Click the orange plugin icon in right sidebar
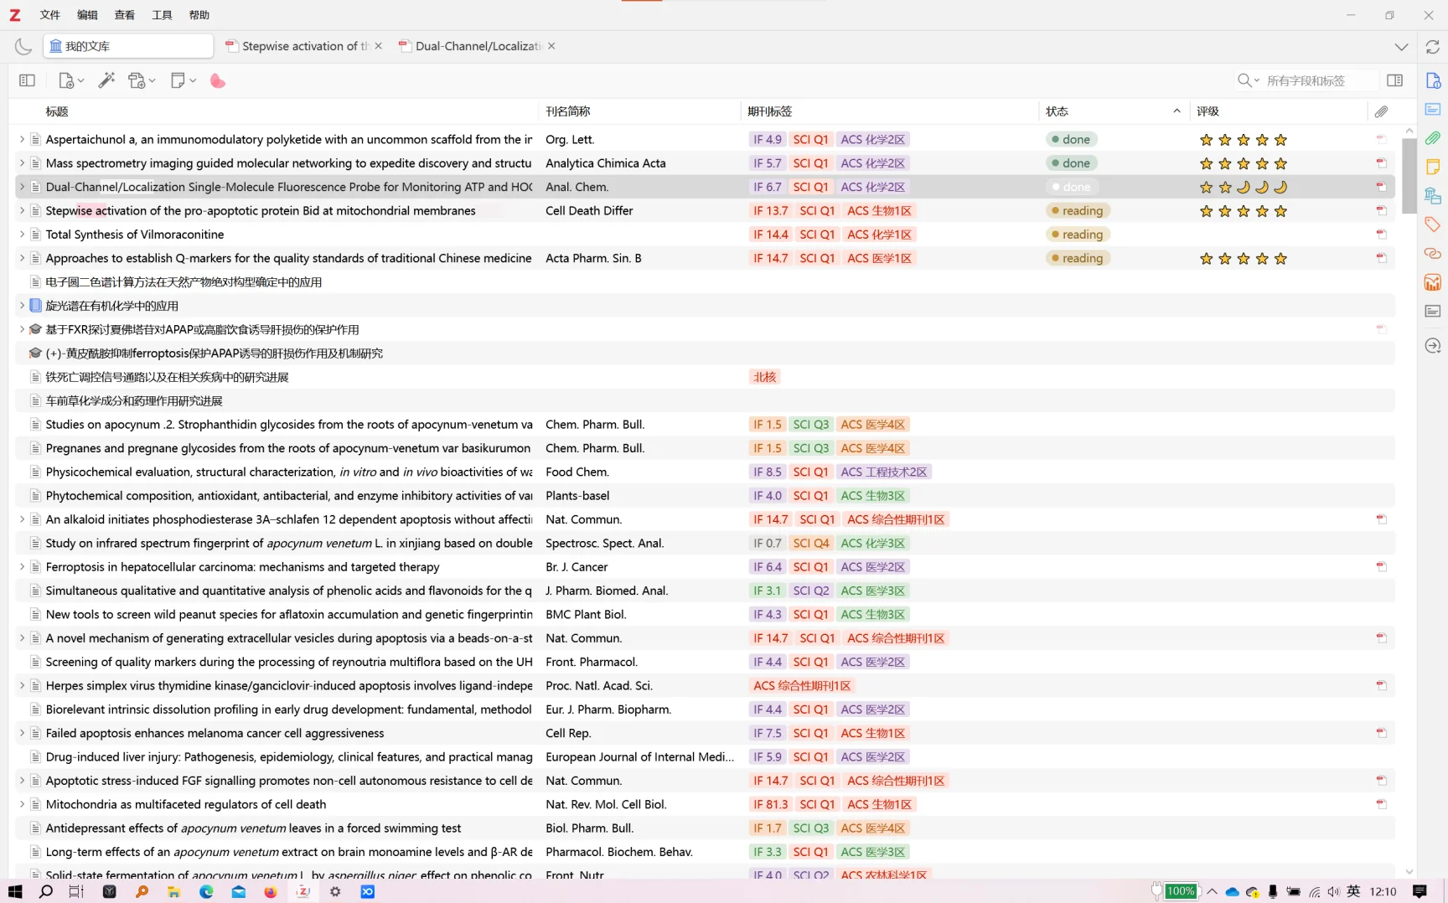 coord(1433,282)
